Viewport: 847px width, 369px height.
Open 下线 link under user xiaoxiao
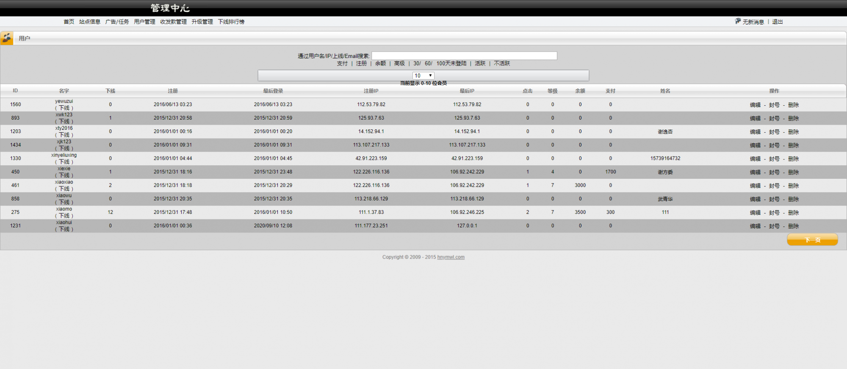coord(64,189)
